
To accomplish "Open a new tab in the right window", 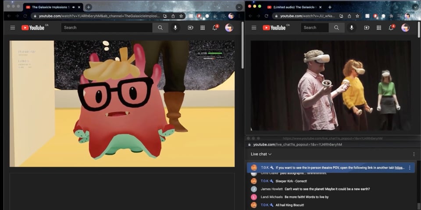I will click(330, 7).
